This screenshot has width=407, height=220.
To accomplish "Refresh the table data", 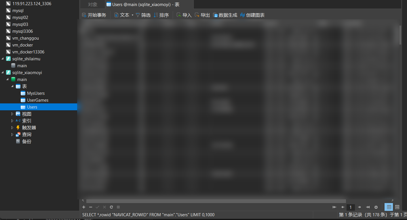I will point(111,207).
